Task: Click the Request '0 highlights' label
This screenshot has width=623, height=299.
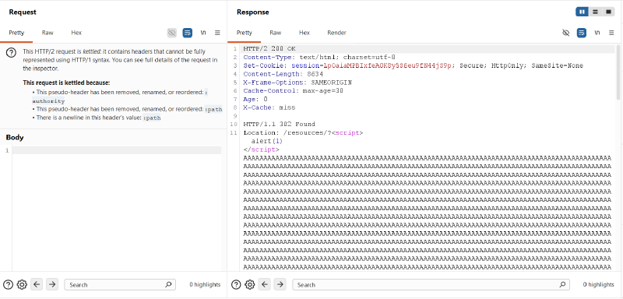Action: [x=205, y=284]
